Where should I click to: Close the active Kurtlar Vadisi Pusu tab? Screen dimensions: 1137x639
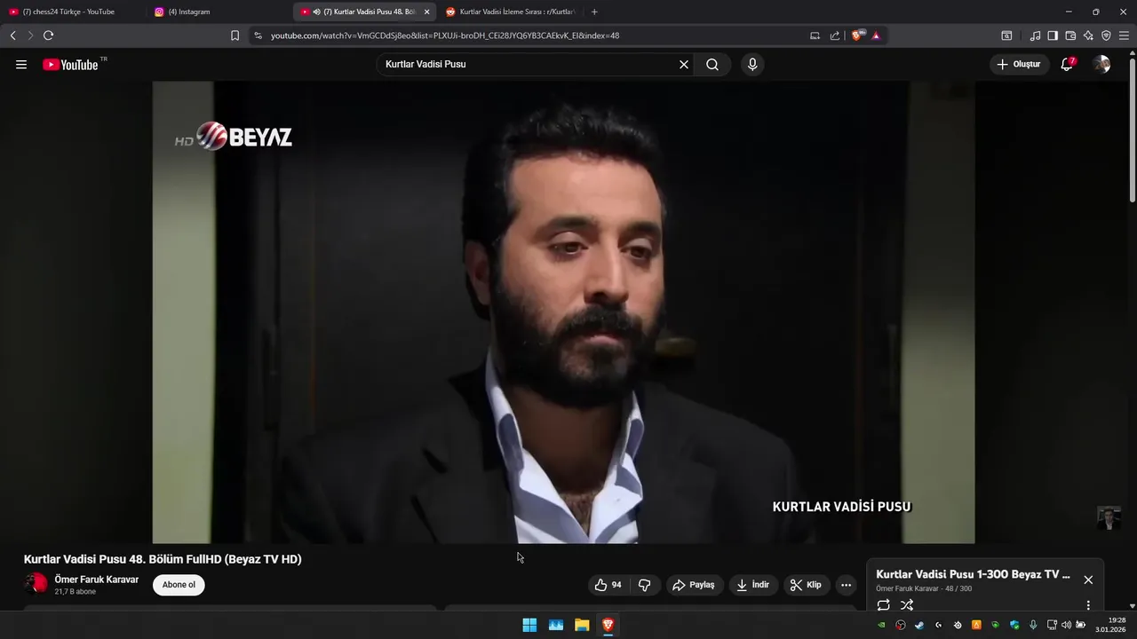click(x=426, y=12)
